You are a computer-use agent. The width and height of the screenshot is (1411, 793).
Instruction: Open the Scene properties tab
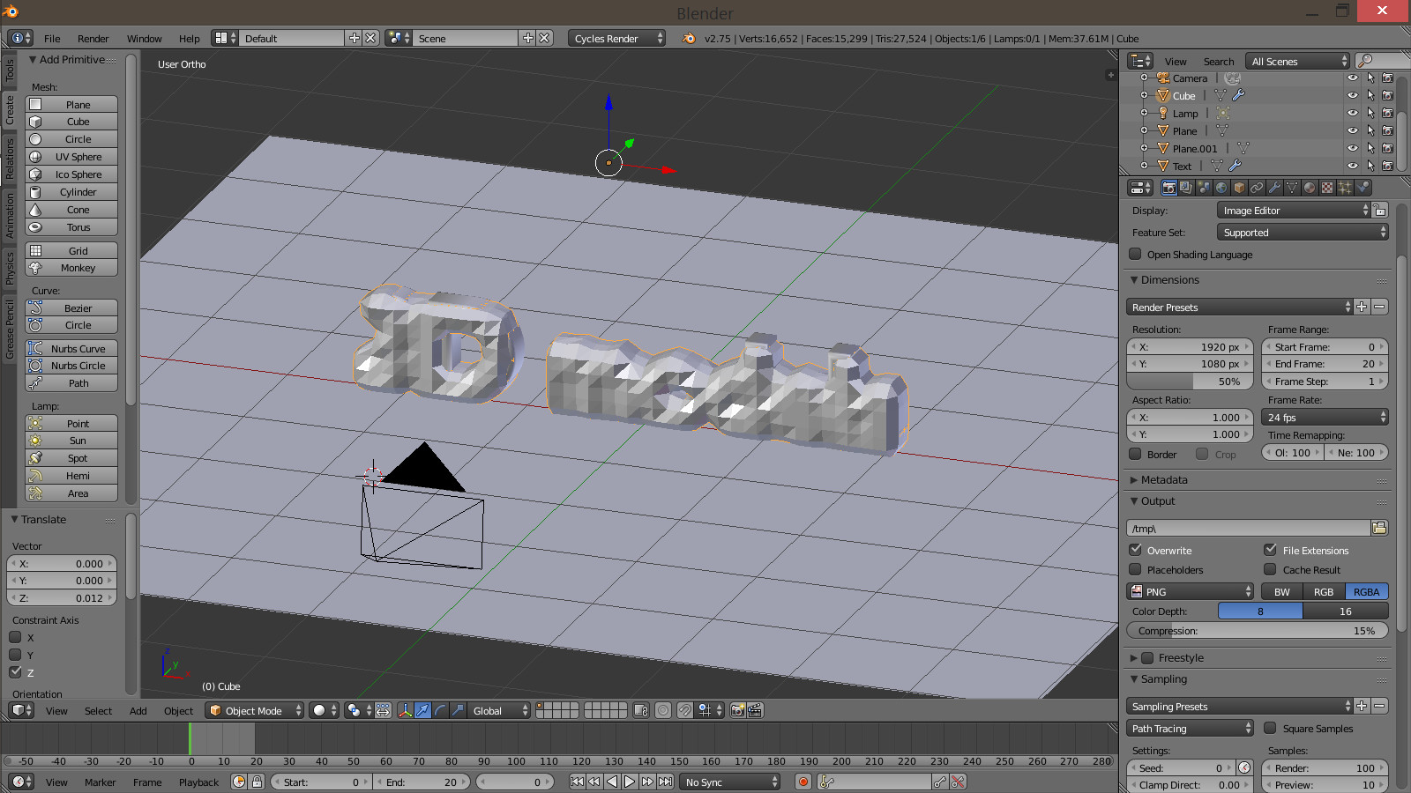click(1204, 188)
